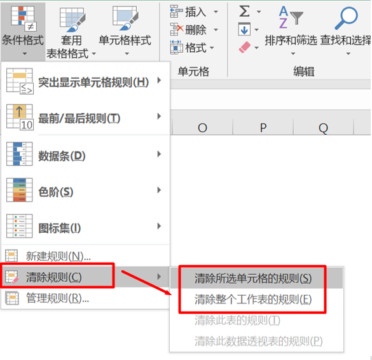Click greyed-out 清除此数据透视表的规则(P) item

coord(256,341)
